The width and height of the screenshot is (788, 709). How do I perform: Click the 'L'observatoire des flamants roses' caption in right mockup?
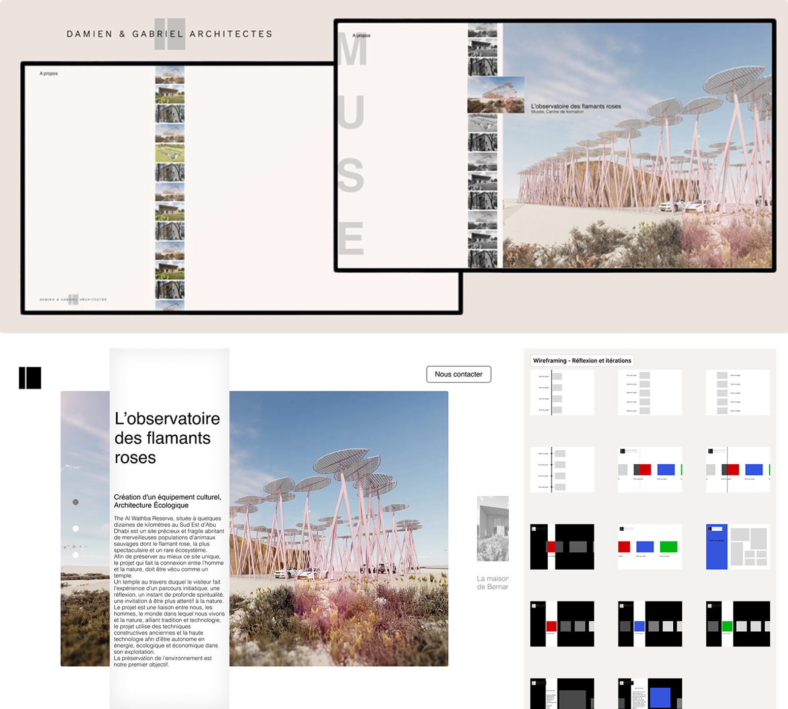click(576, 106)
